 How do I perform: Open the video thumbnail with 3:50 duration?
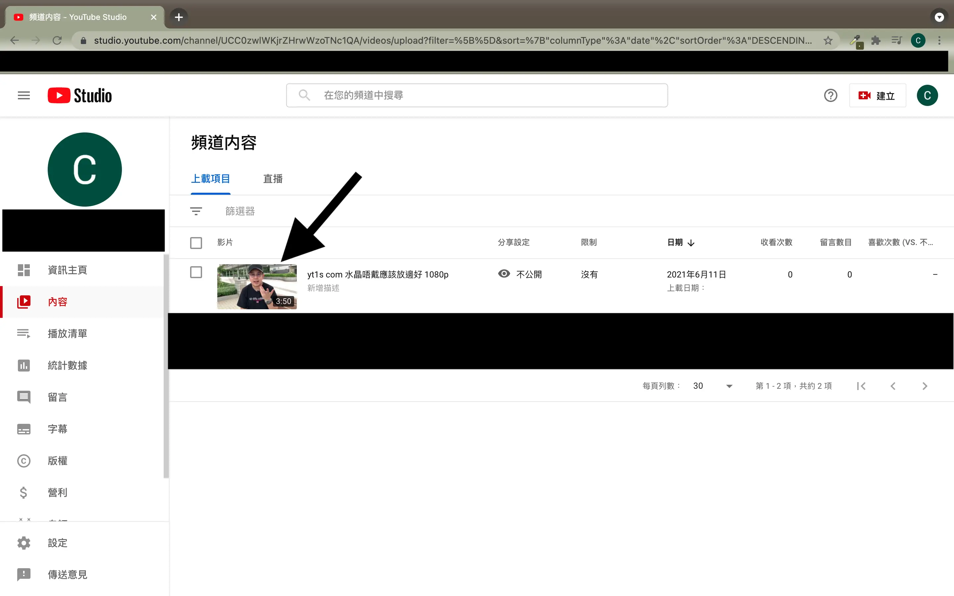click(257, 286)
